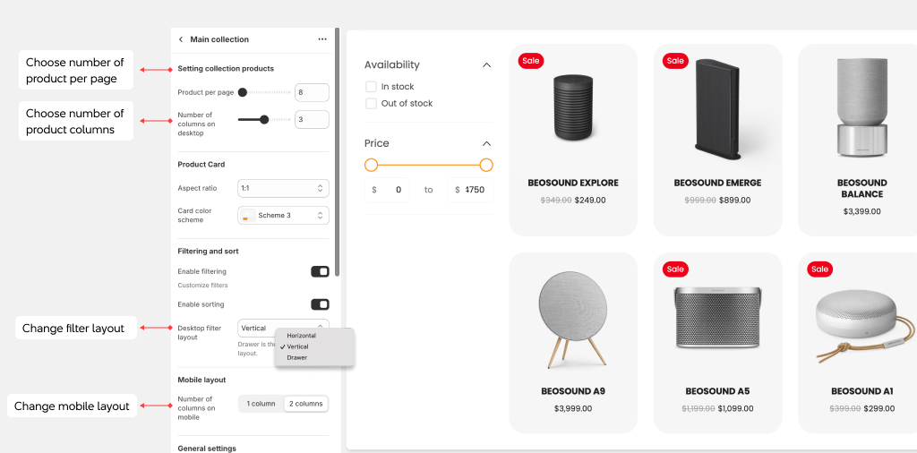Click the Scheme 3 color swatch icon

[248, 215]
